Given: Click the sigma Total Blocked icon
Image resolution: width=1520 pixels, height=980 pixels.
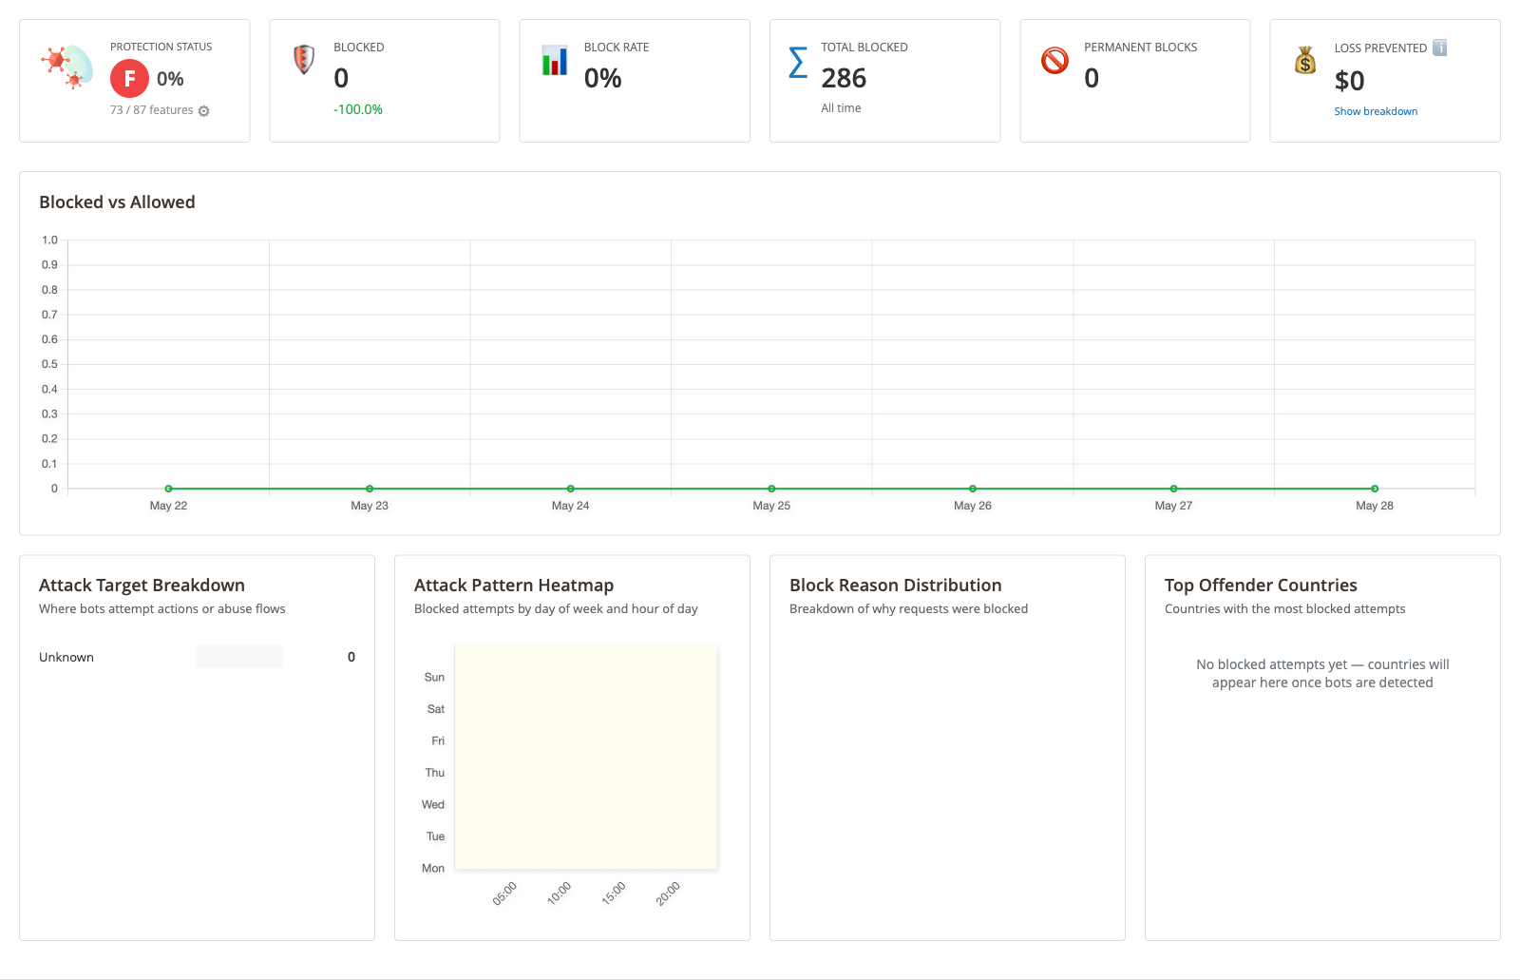Looking at the screenshot, I should (798, 63).
